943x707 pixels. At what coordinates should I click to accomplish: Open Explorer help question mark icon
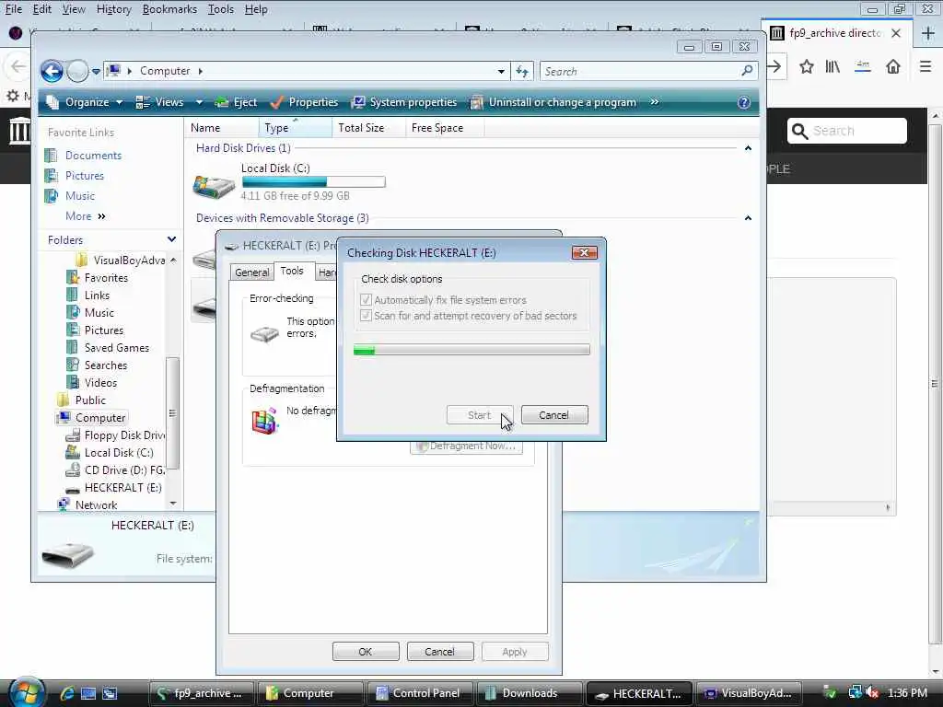[x=744, y=102]
